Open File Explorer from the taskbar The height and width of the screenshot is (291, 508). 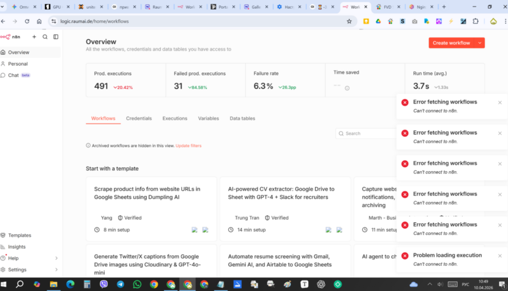(53, 284)
